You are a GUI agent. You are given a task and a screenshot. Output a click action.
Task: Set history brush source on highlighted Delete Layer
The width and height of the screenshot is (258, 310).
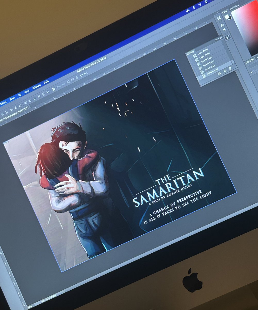point(199,78)
